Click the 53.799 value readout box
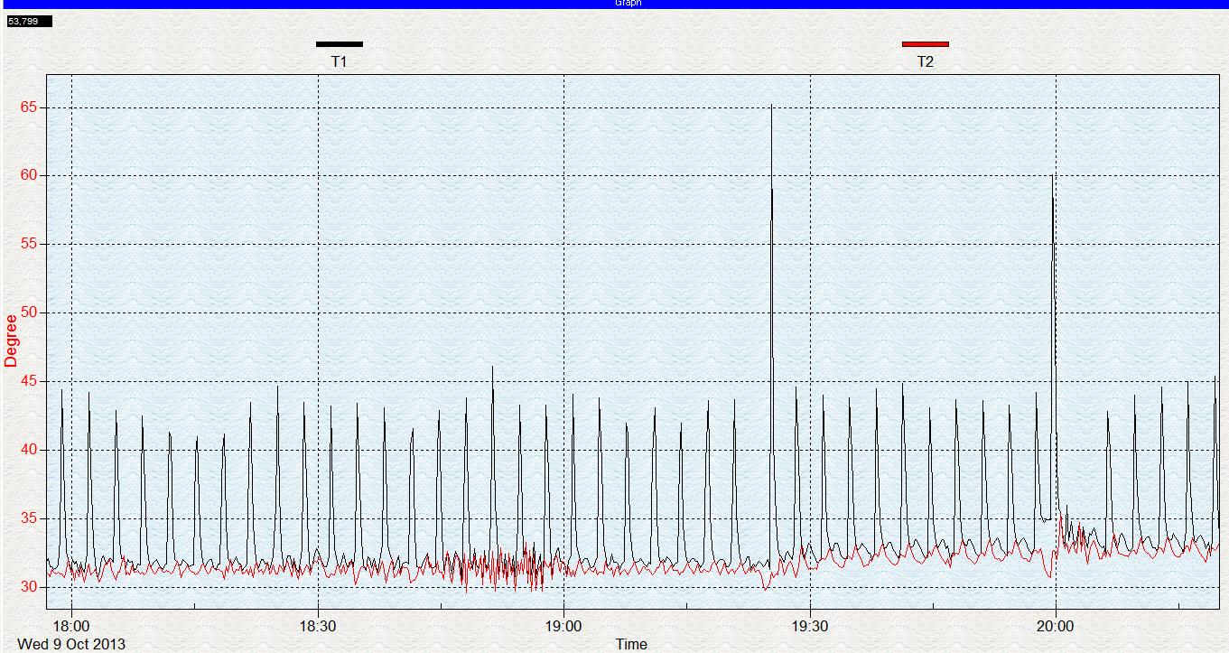The image size is (1229, 653). point(29,21)
